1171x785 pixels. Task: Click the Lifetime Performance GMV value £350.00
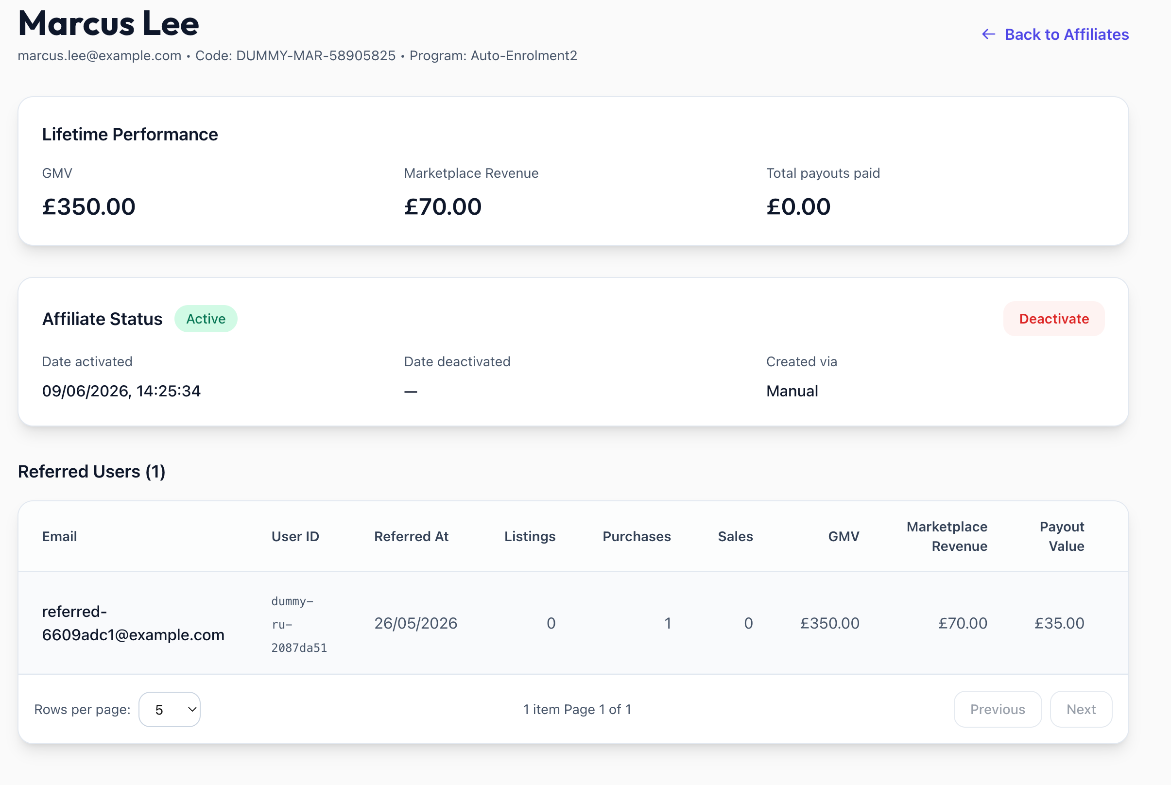point(88,206)
